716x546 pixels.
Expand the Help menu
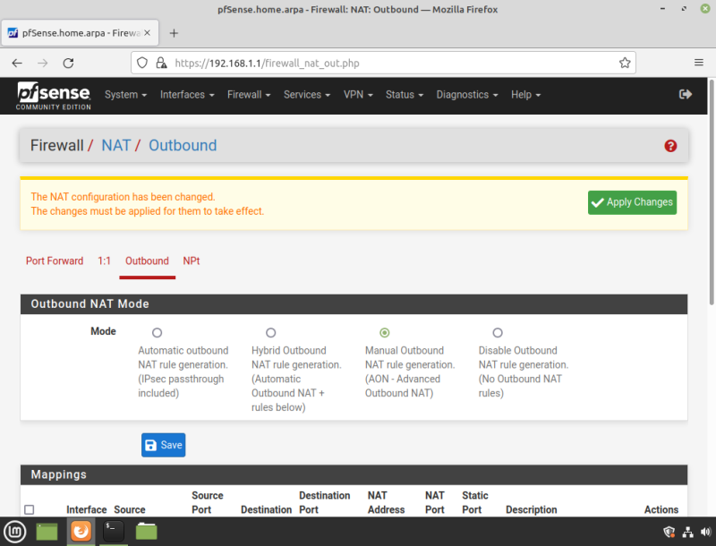pyautogui.click(x=526, y=95)
